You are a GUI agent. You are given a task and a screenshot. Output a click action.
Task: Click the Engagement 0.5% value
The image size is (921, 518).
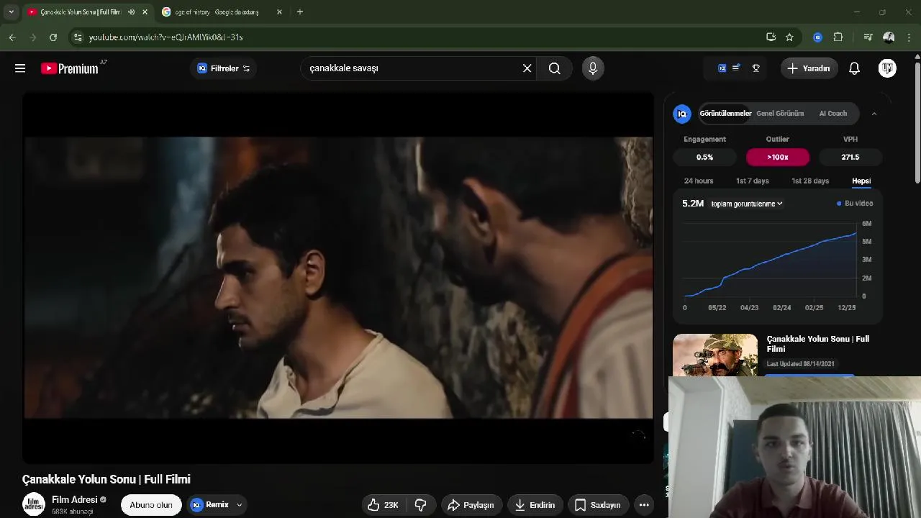click(704, 157)
